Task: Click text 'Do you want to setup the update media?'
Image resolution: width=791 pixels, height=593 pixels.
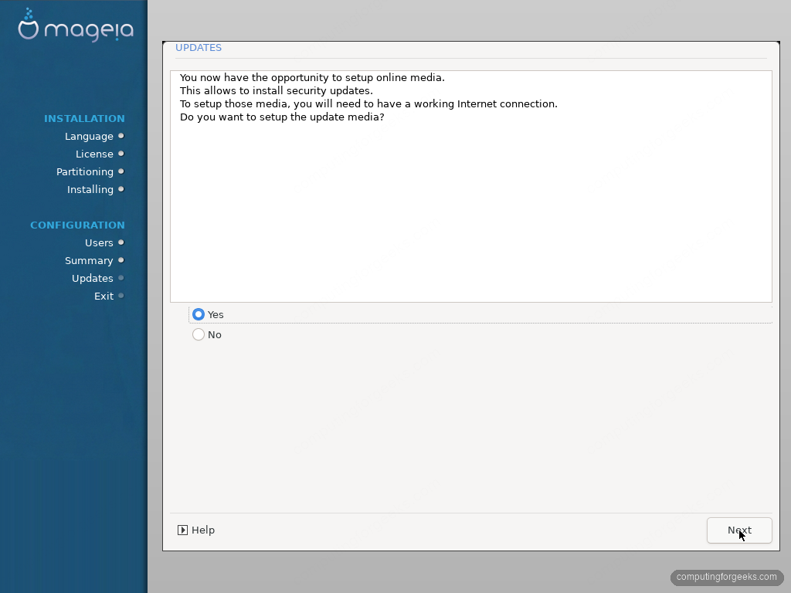Action: point(282,117)
